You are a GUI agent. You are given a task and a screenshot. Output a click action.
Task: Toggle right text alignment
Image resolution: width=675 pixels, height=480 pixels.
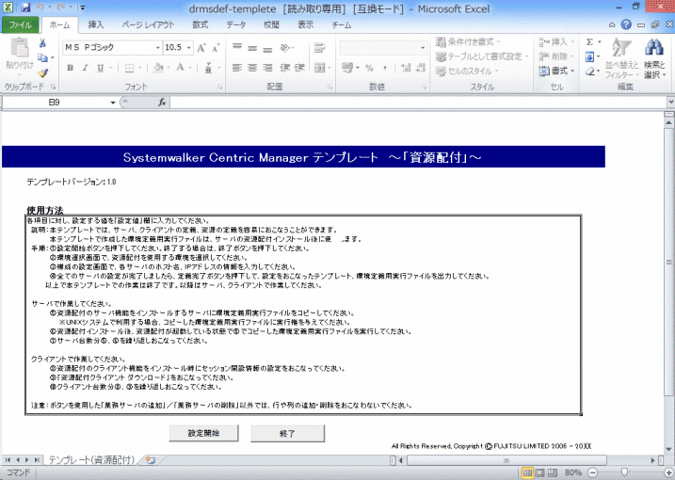pos(267,68)
